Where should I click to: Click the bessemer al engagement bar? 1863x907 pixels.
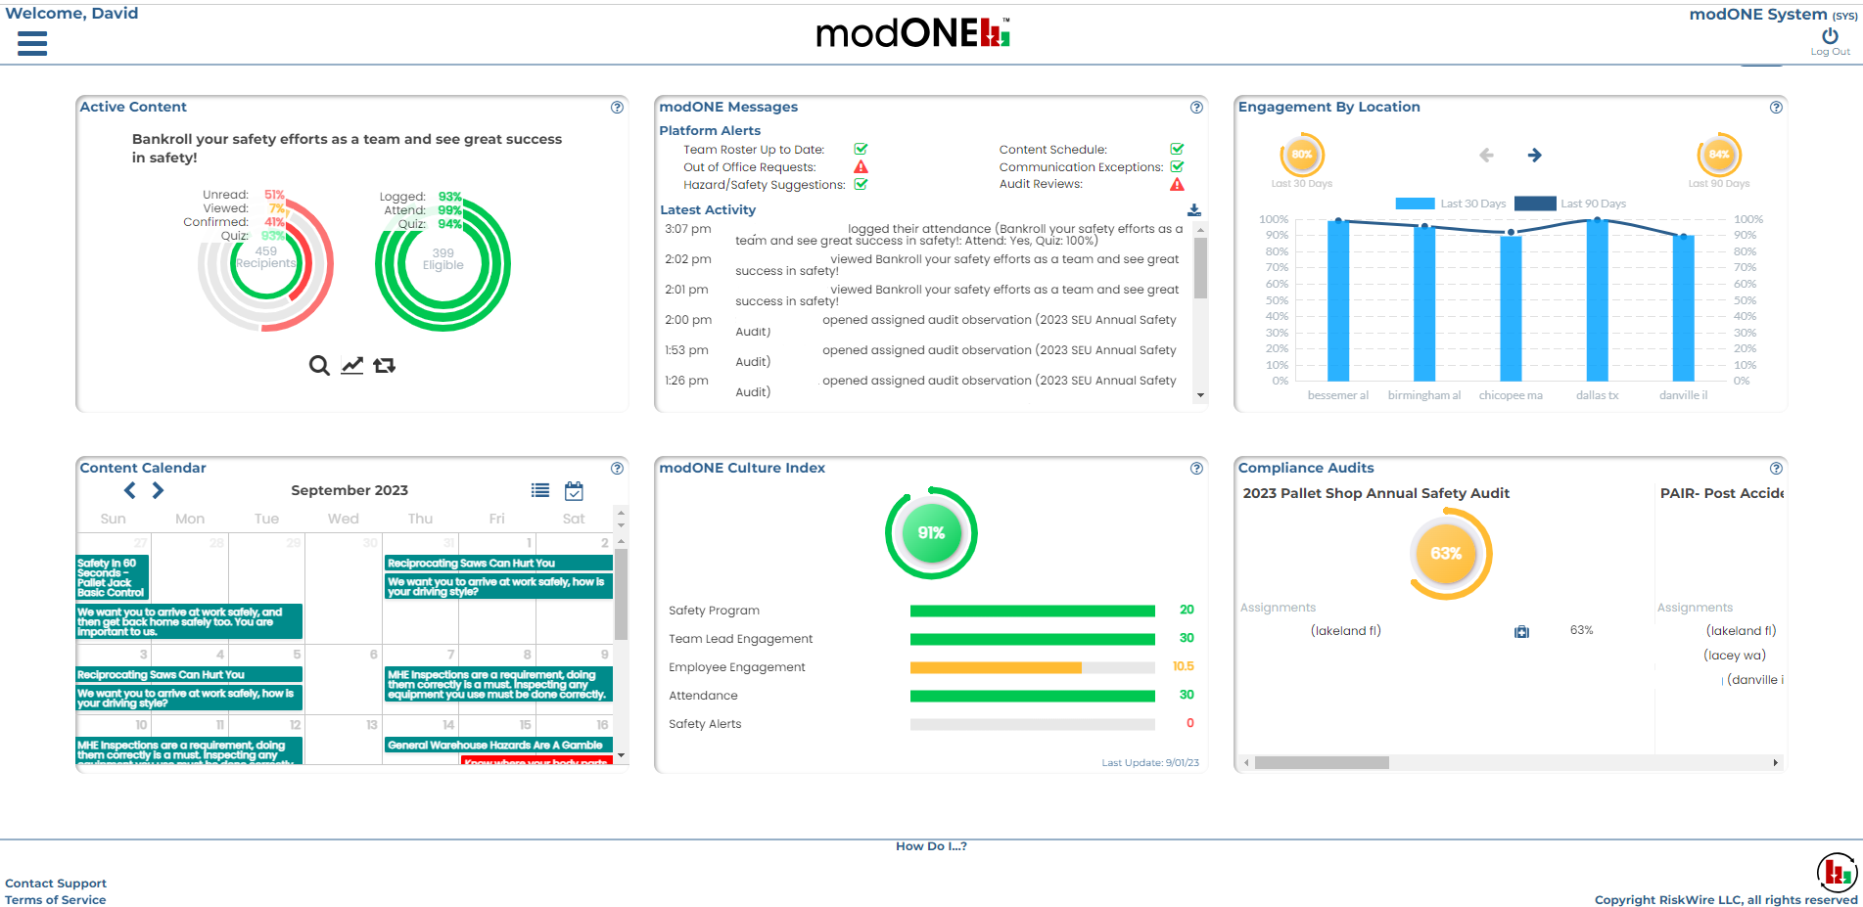pyautogui.click(x=1338, y=300)
